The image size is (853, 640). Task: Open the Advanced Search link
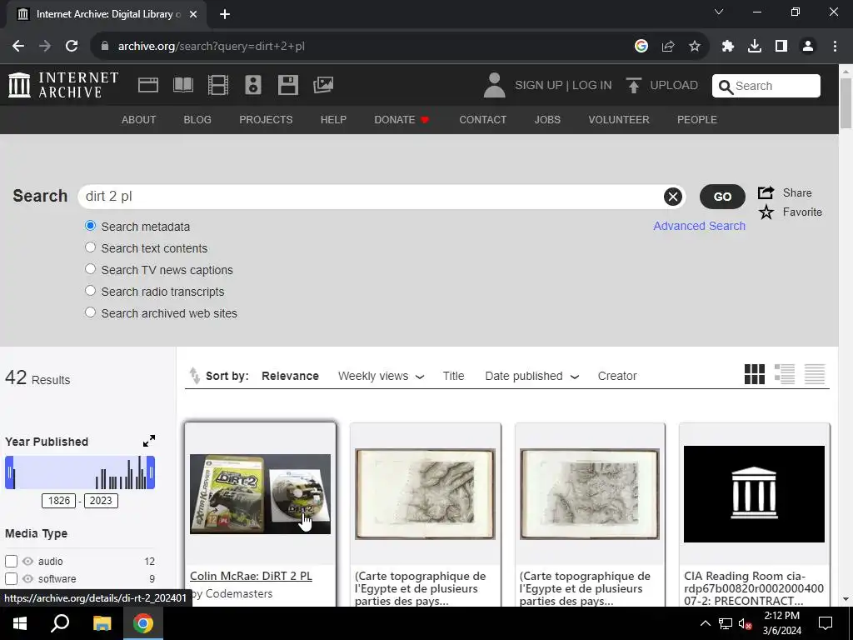click(x=699, y=226)
